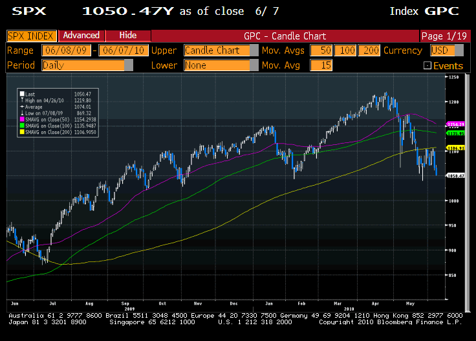Click the High marker icon in legend
Viewport: 476px width, 341px height.
[x=22, y=100]
